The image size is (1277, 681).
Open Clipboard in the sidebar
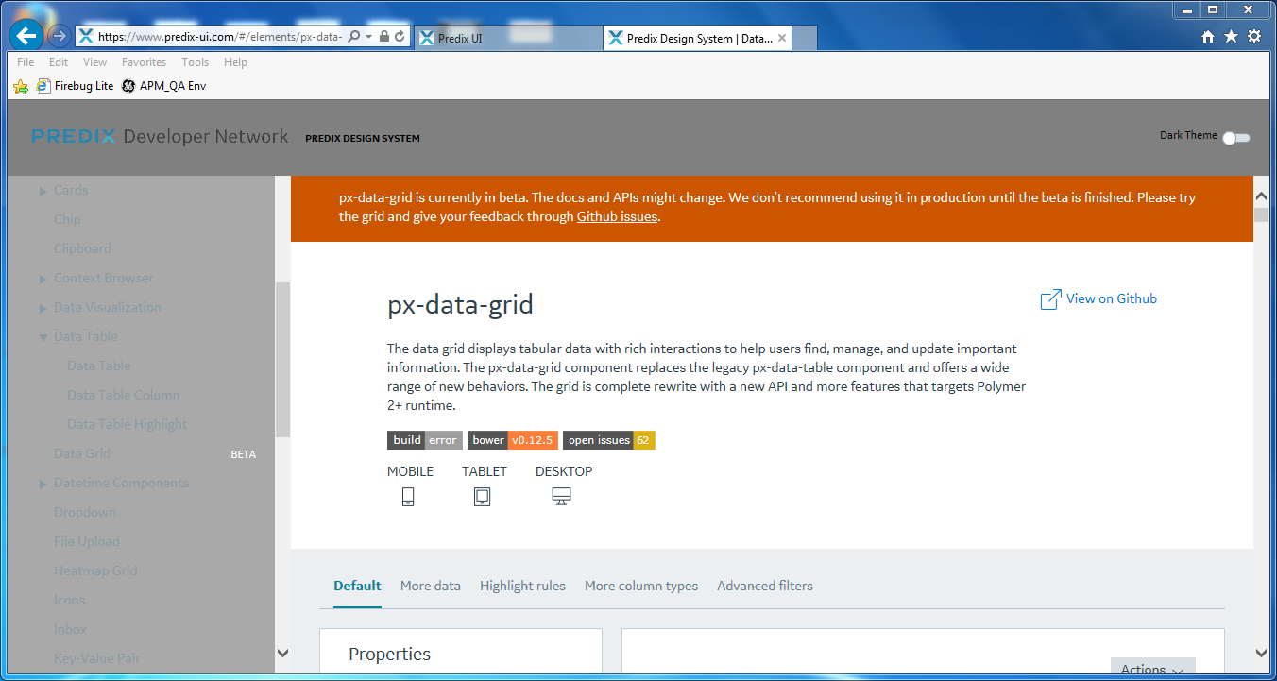82,249
